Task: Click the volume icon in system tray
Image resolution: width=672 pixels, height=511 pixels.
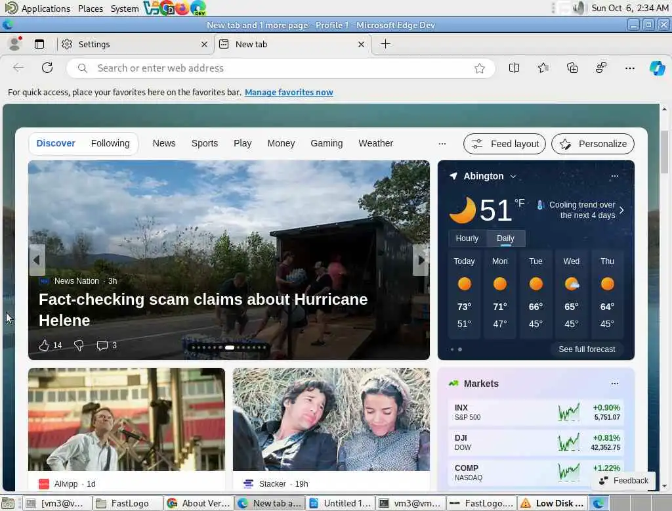Action: [x=578, y=8]
